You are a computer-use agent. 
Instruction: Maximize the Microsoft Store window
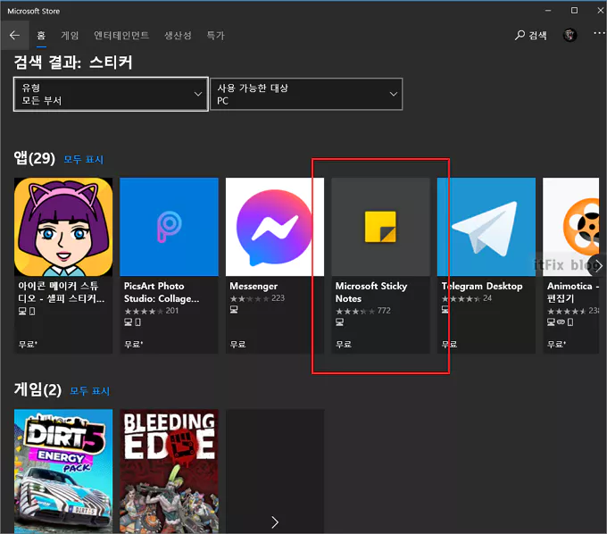[575, 11]
